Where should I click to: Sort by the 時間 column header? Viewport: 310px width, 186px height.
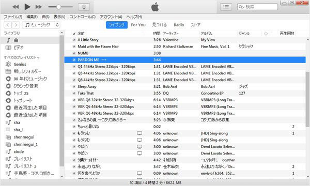click(157, 34)
